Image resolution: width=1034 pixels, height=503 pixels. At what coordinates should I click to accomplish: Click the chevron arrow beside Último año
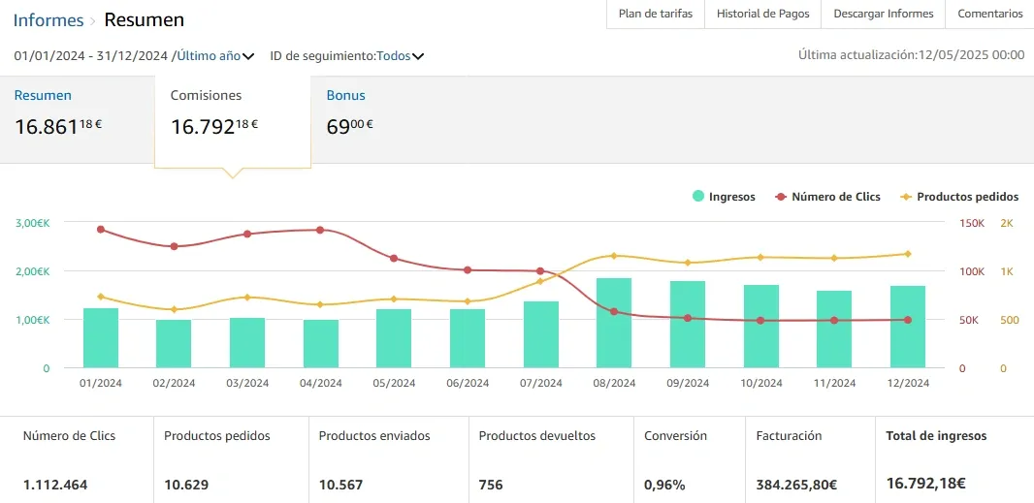248,56
